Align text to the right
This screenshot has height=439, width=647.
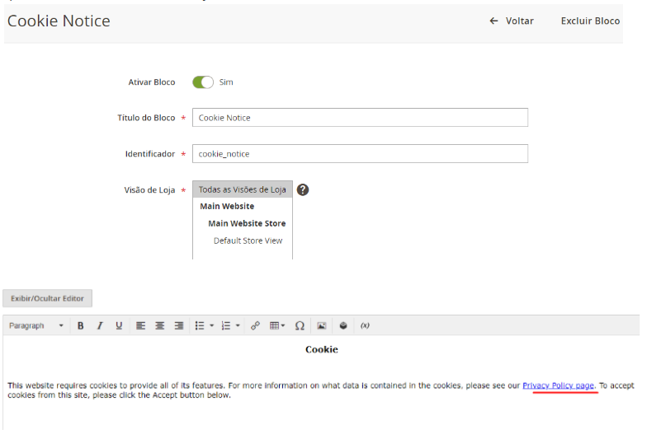[179, 326]
